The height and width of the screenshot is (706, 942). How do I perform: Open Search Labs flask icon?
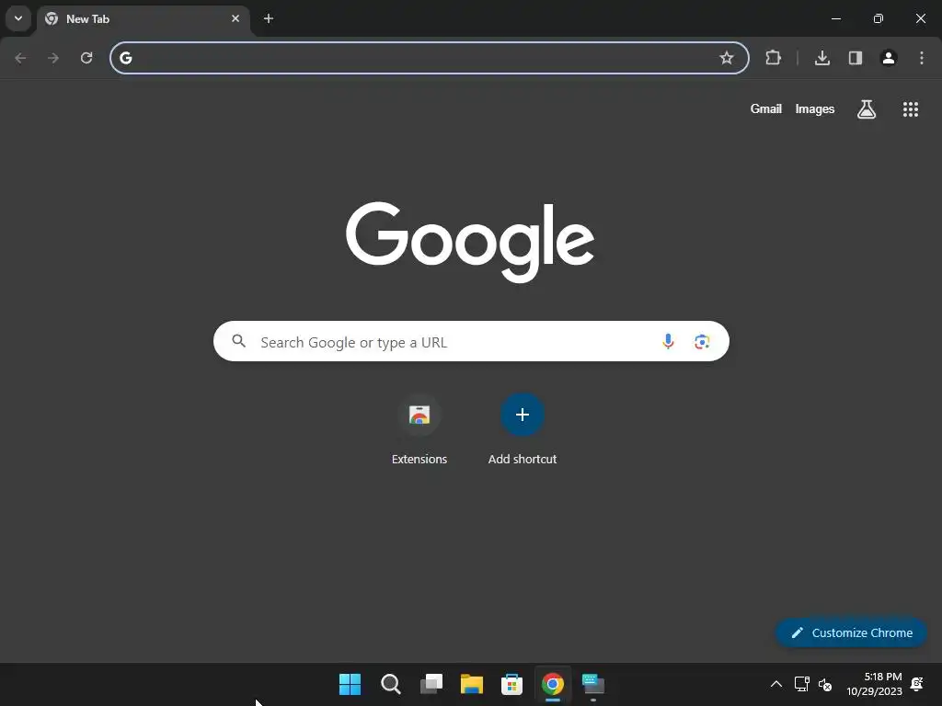(x=866, y=109)
